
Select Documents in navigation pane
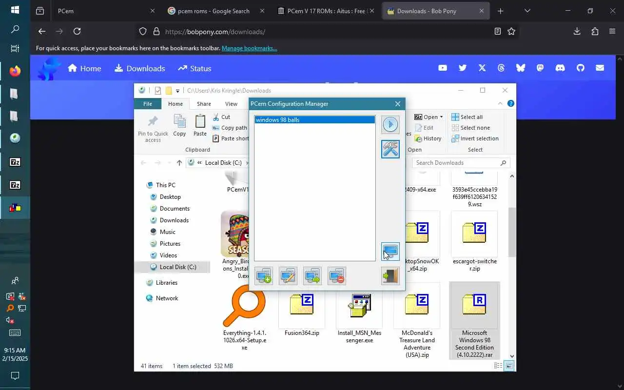pos(175,209)
